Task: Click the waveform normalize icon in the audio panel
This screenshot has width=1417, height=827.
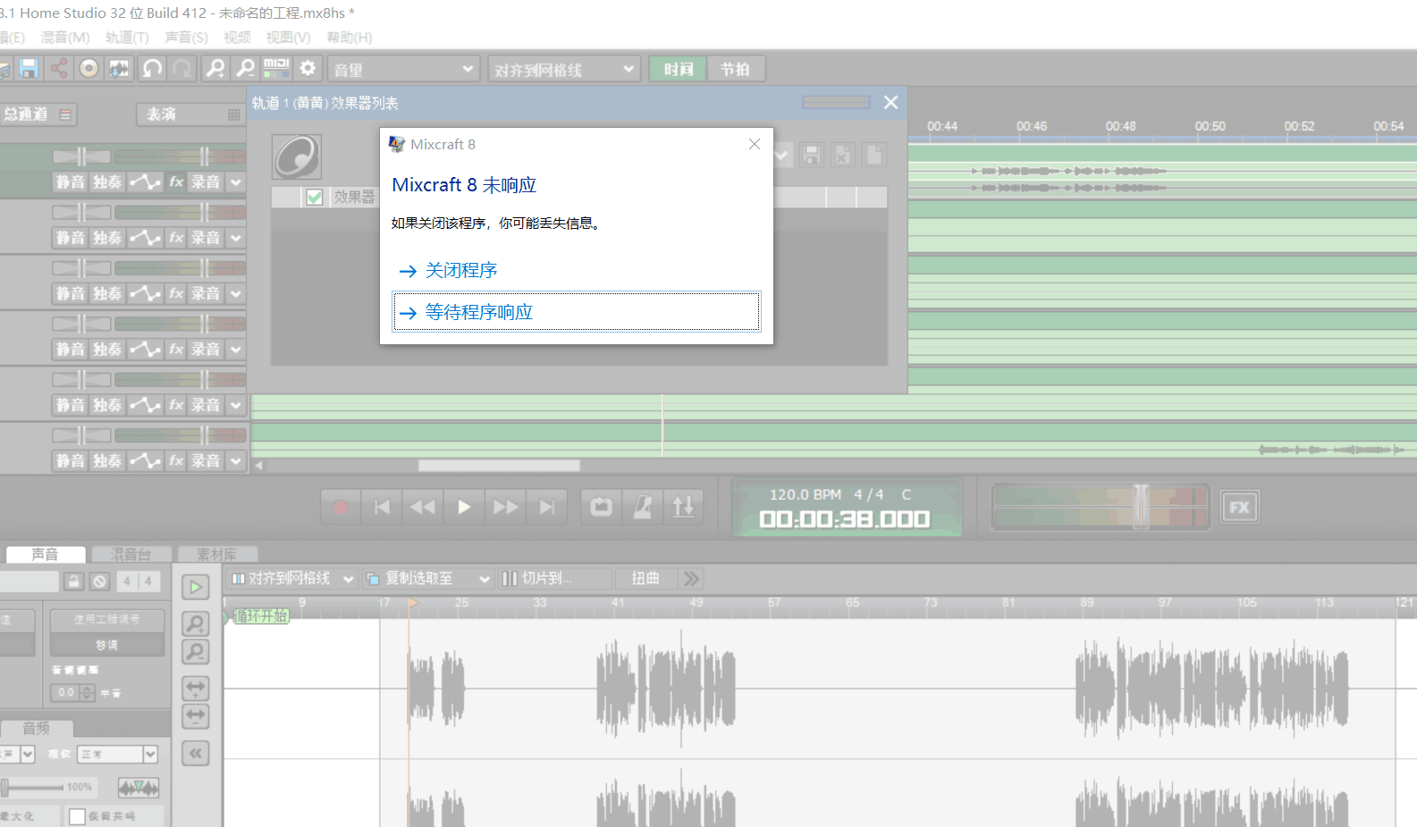Action: [x=139, y=788]
